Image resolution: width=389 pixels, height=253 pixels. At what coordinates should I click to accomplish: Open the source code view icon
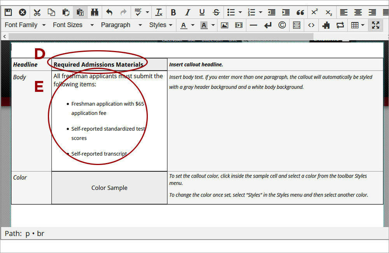pyautogui.click(x=311, y=25)
